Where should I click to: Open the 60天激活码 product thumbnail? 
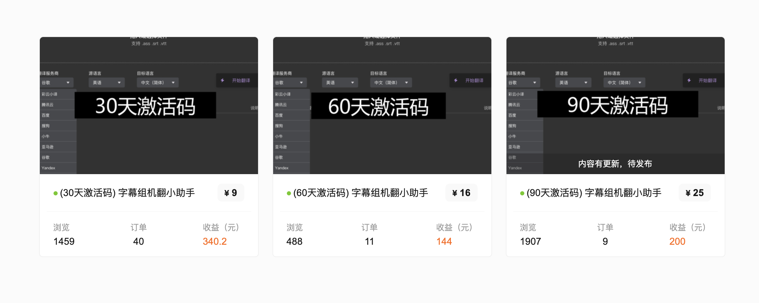[382, 105]
